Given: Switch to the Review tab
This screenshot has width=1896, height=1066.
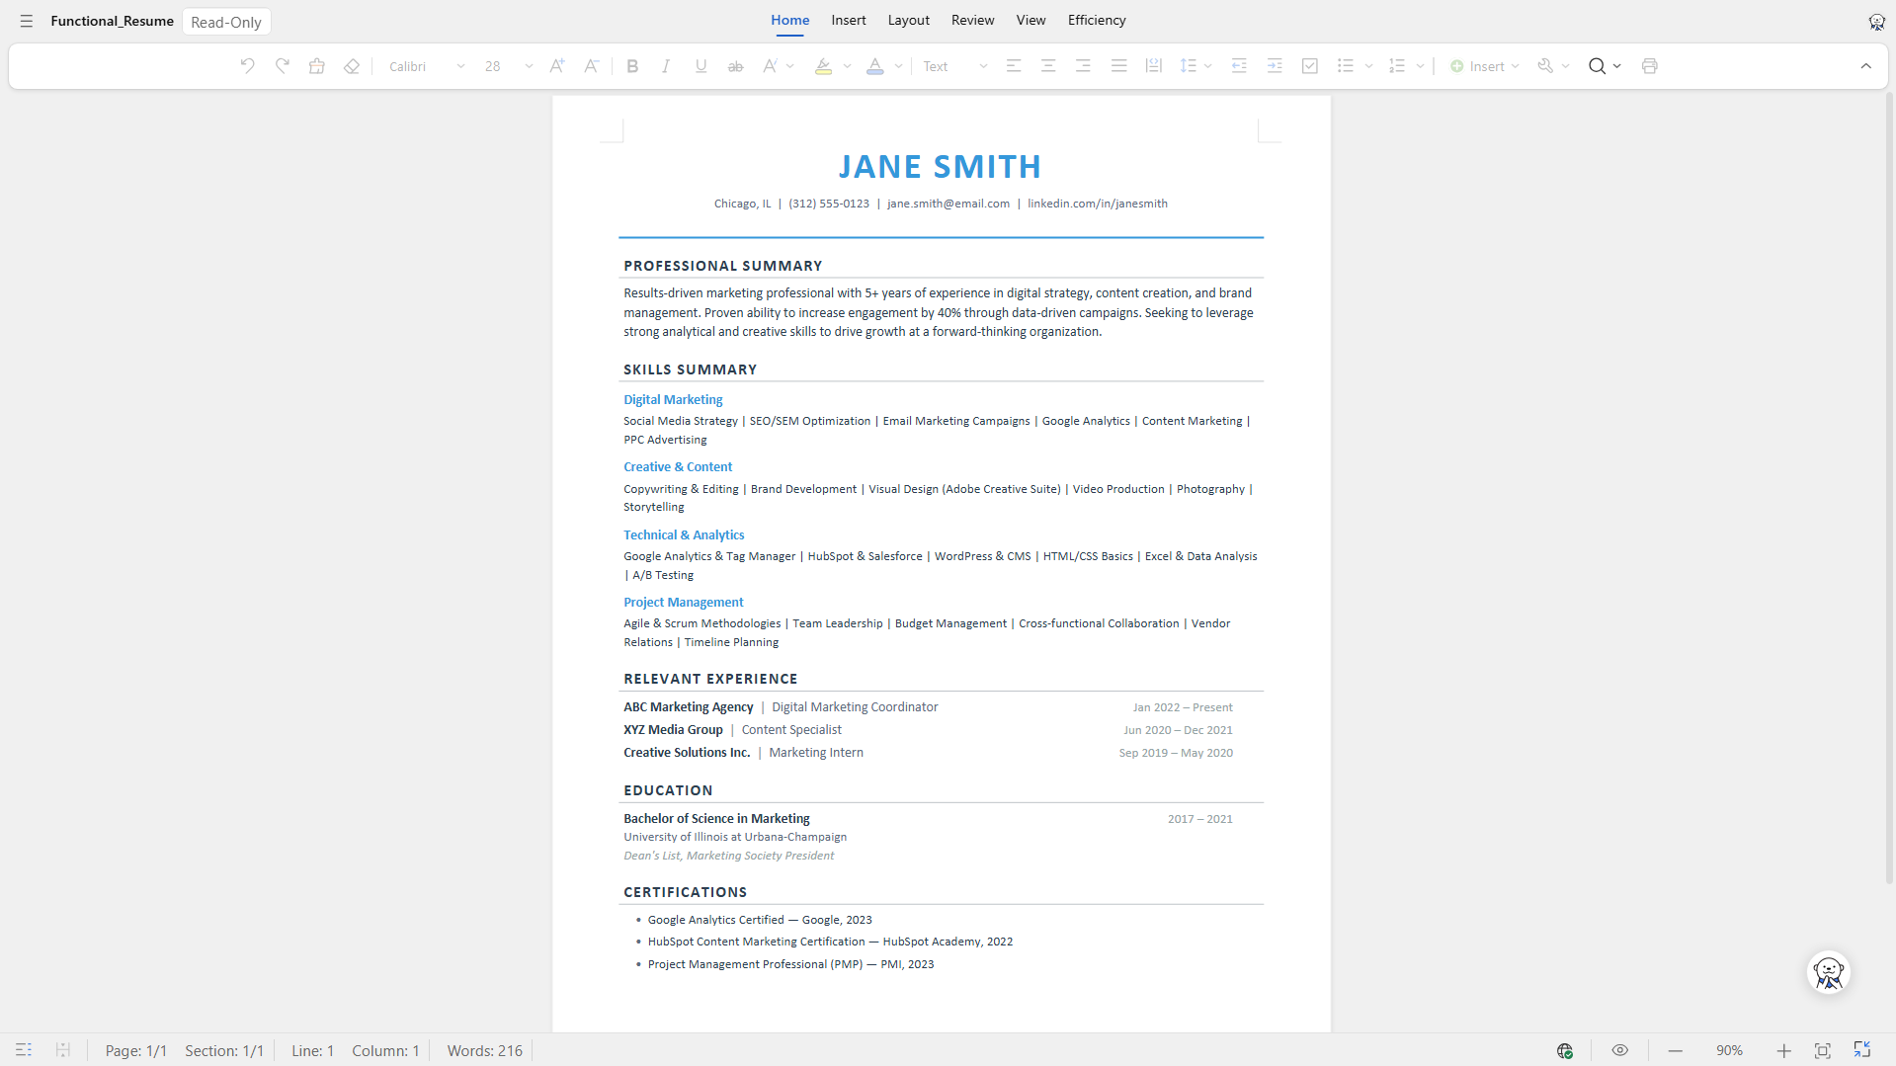Looking at the screenshot, I should 972,20.
